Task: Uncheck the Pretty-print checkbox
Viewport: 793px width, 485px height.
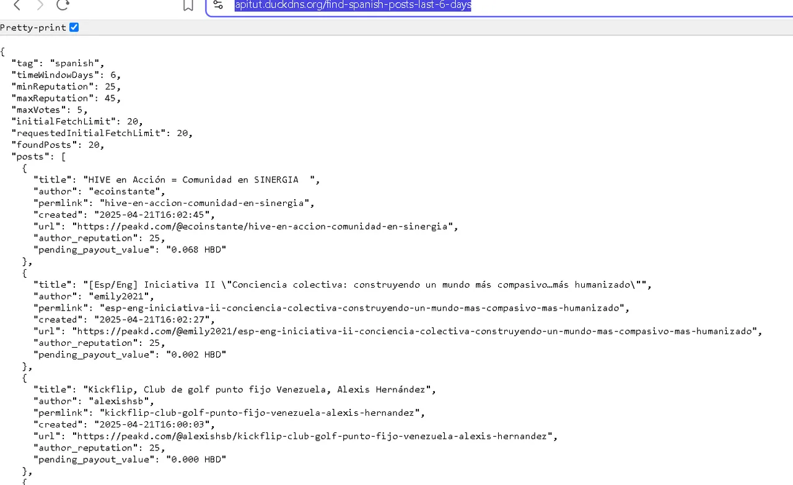Action: 74,27
